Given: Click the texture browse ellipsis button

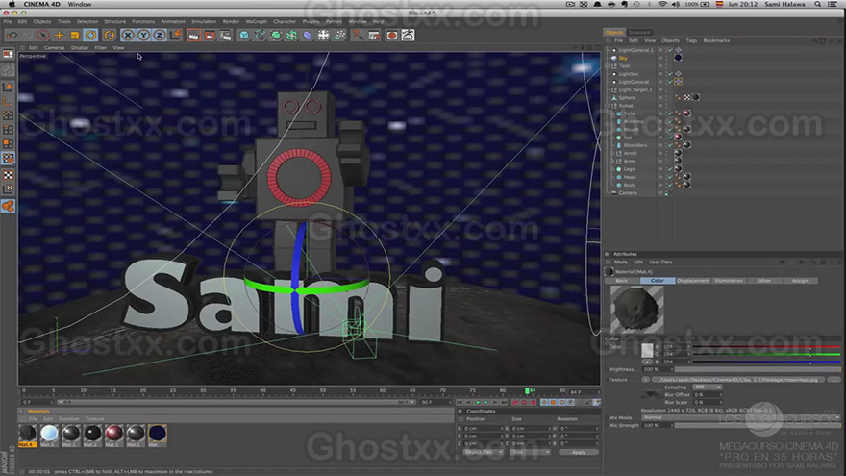Looking at the screenshot, I should pyautogui.click(x=834, y=380).
